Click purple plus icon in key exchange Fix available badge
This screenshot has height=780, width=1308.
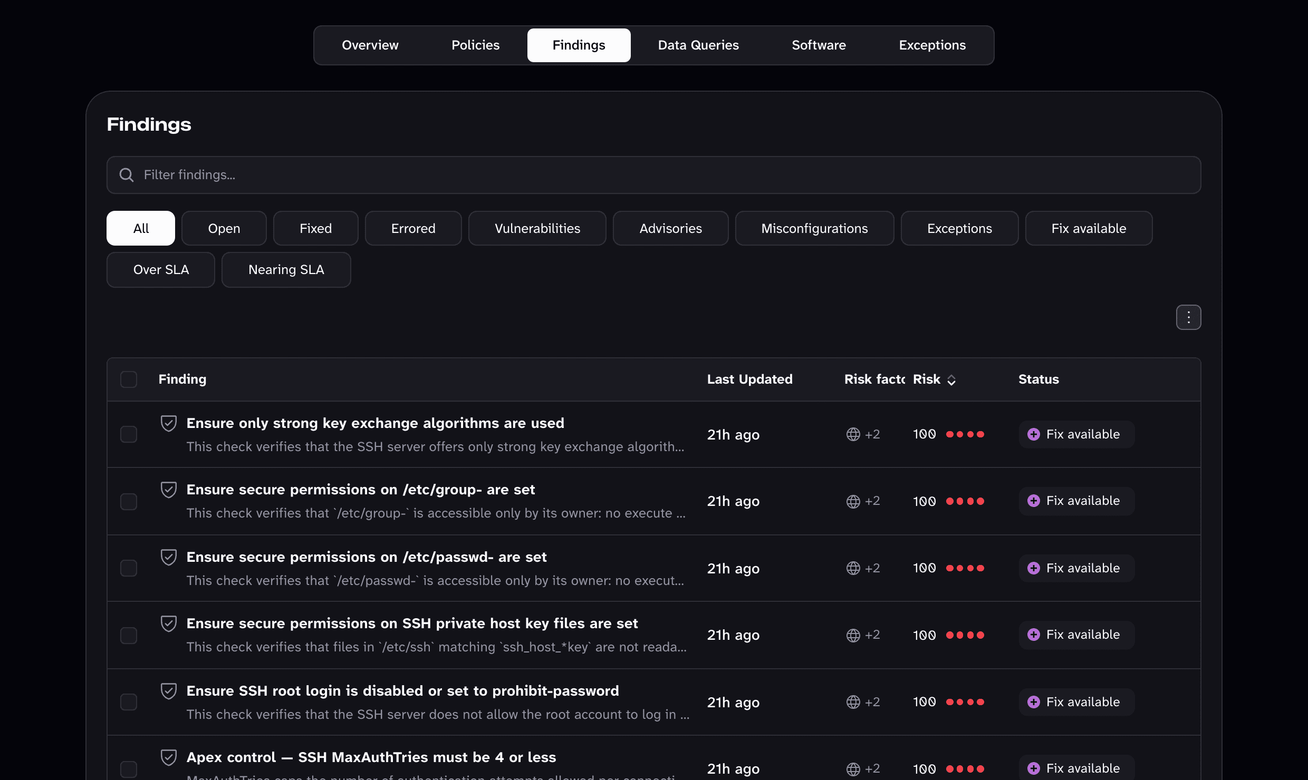[x=1034, y=434]
